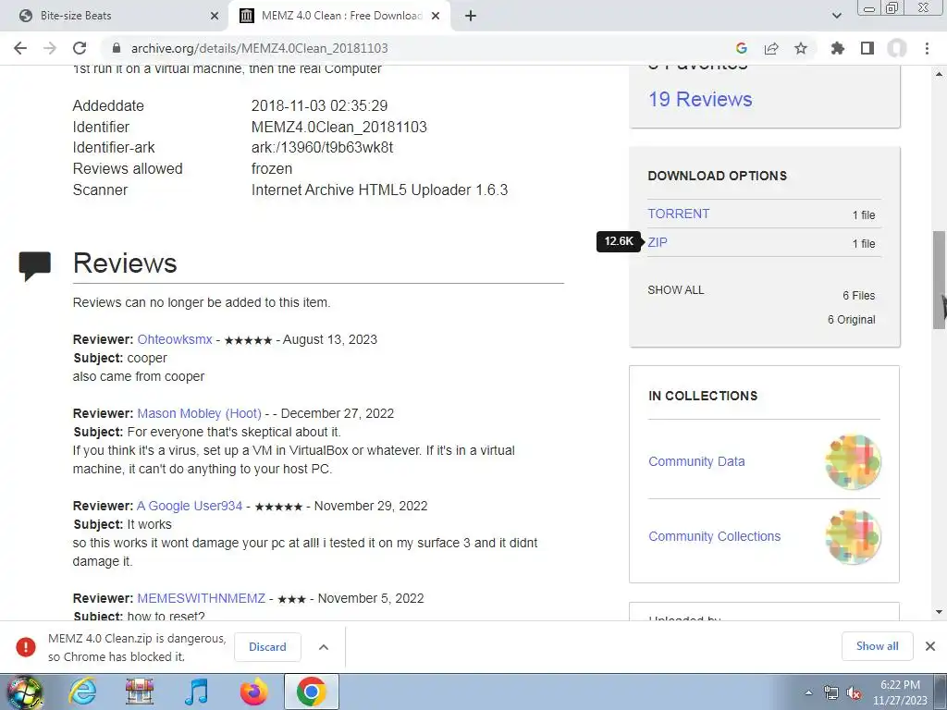Screen dimensions: 947x710
Task: Open the WinRAR taskbar icon
Action: click(x=140, y=692)
